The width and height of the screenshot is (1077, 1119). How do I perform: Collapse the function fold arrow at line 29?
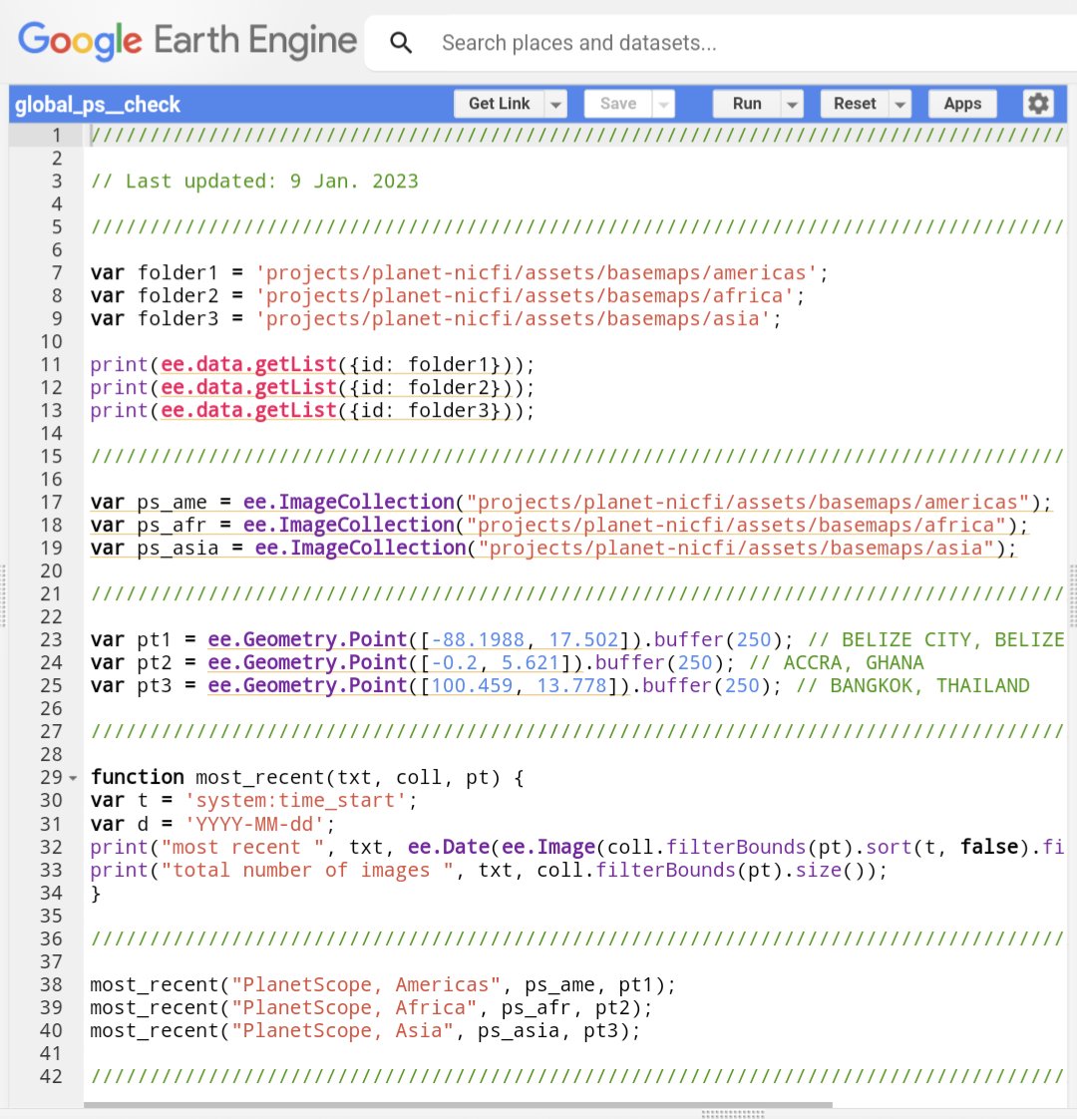click(73, 778)
